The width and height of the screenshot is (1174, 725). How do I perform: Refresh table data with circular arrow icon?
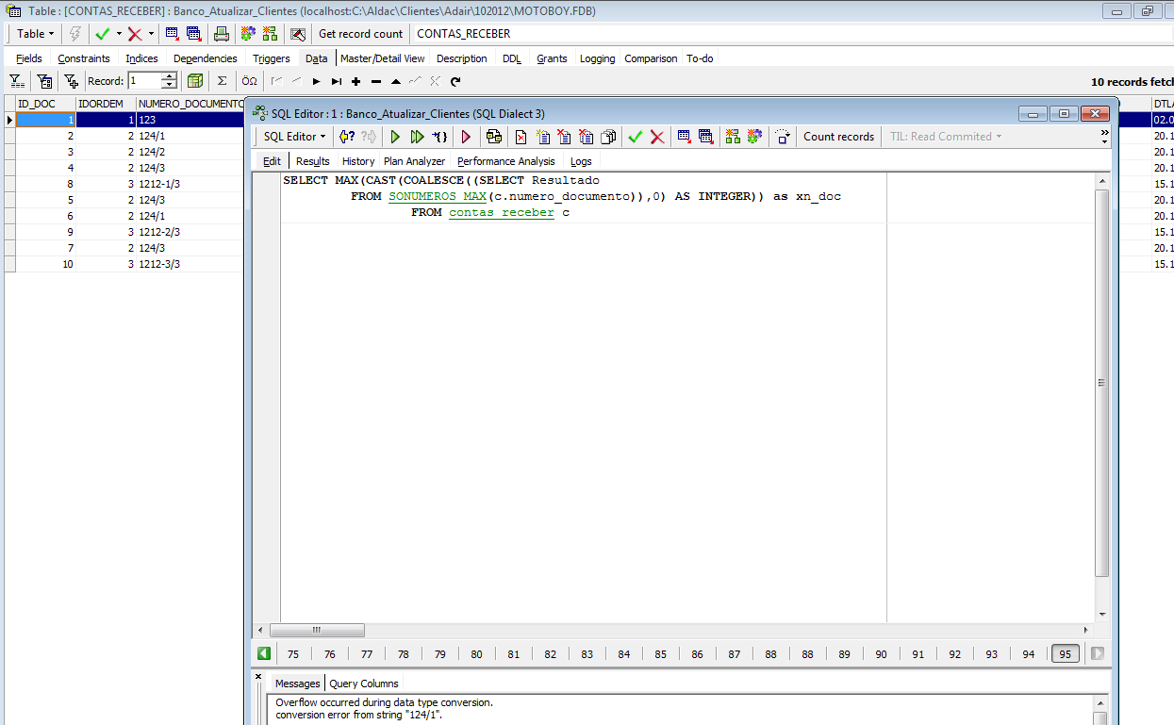click(x=455, y=81)
